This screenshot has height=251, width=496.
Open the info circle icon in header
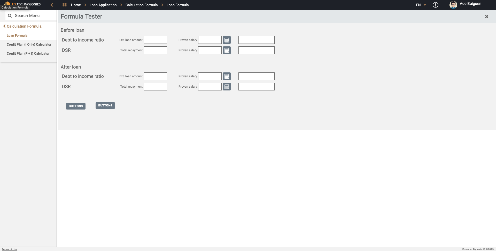coord(435,5)
